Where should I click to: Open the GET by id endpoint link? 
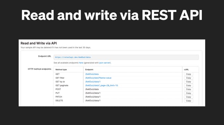(93, 82)
